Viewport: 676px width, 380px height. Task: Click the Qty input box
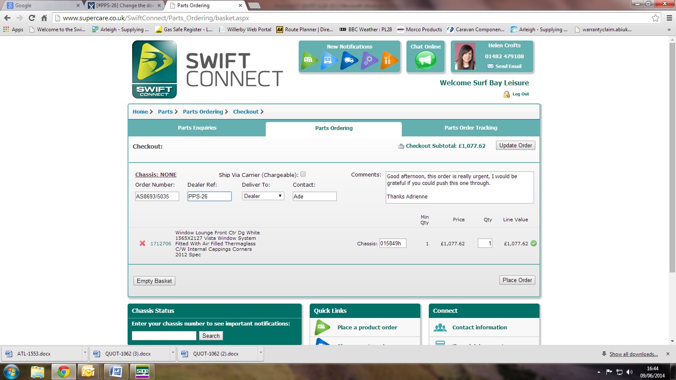[x=485, y=243]
